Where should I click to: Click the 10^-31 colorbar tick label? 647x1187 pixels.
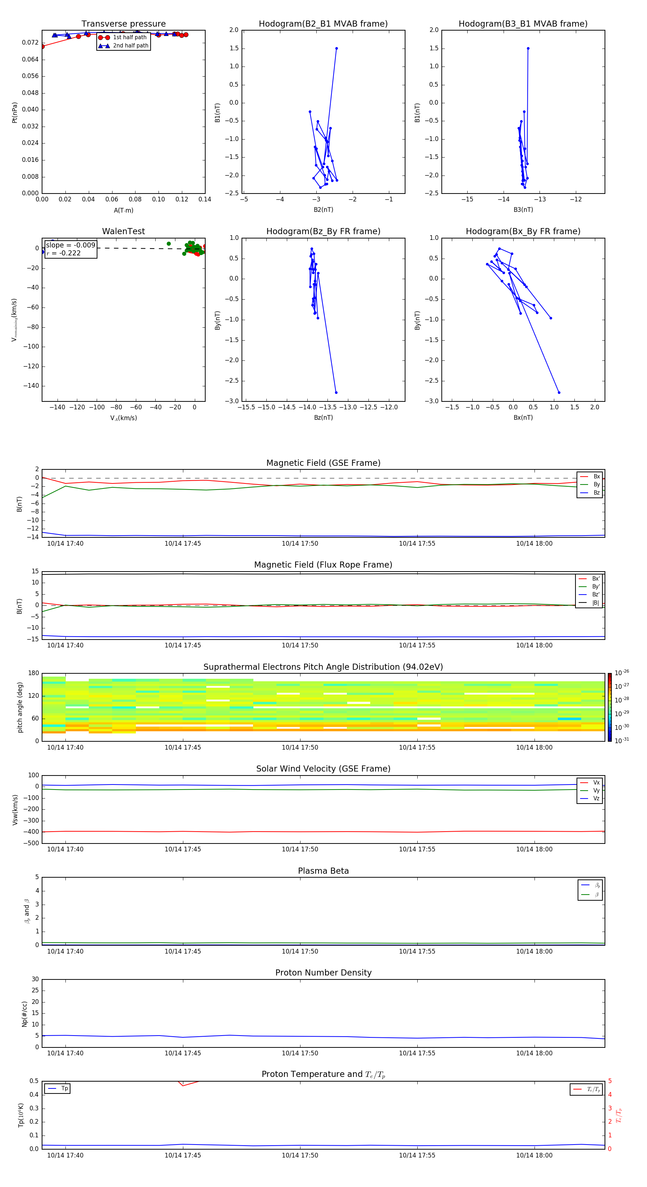point(622,741)
